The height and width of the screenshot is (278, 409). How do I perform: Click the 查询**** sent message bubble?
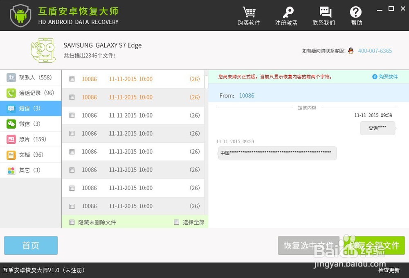pos(378,128)
